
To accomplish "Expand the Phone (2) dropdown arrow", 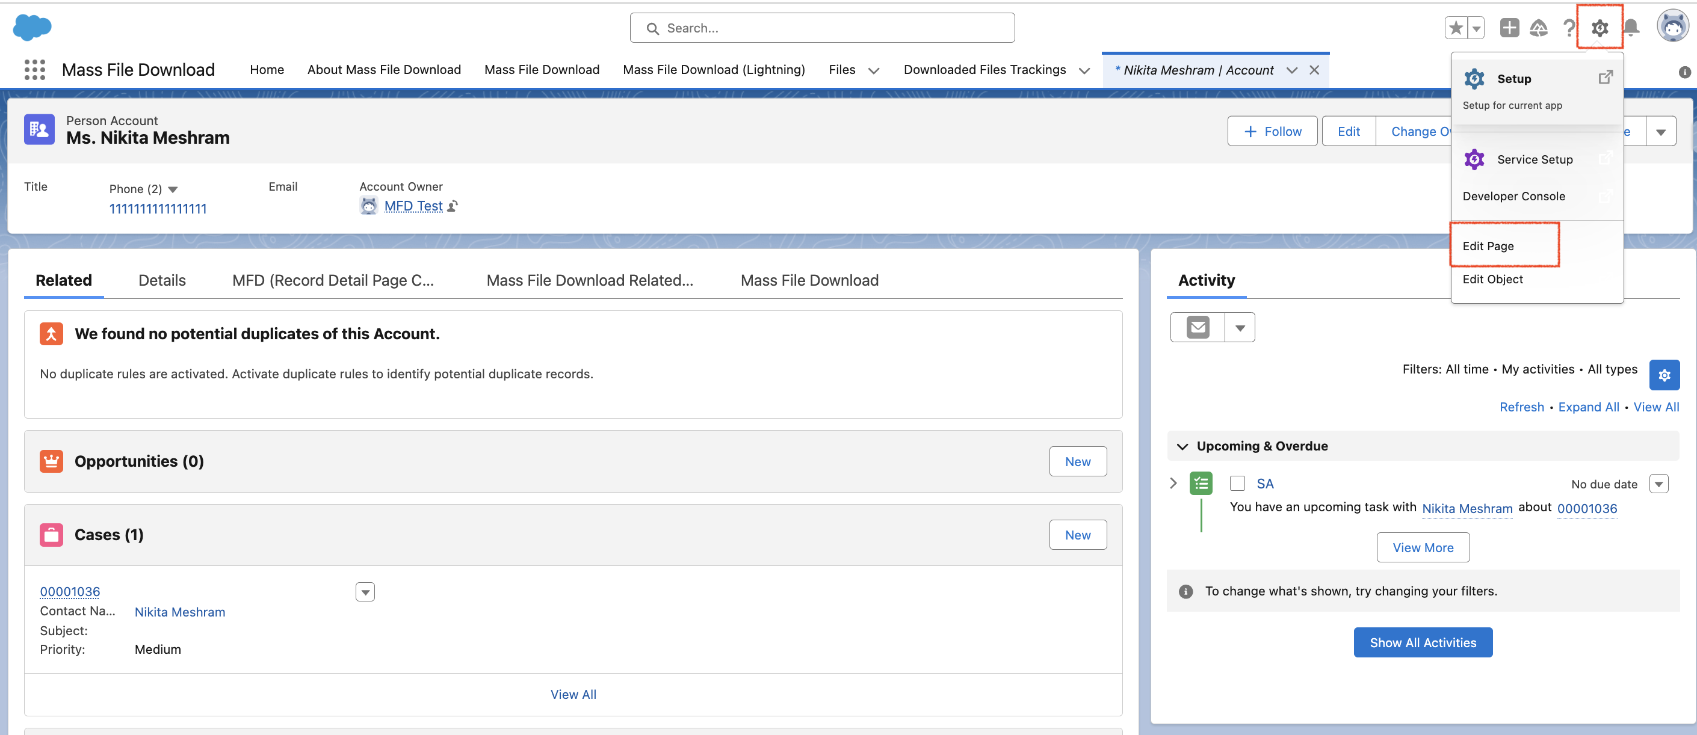I will [173, 189].
